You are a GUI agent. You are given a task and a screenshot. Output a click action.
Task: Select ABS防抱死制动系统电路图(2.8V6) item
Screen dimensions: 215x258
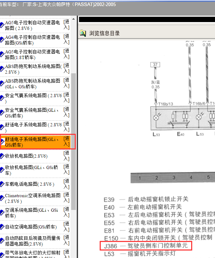(33, 69)
